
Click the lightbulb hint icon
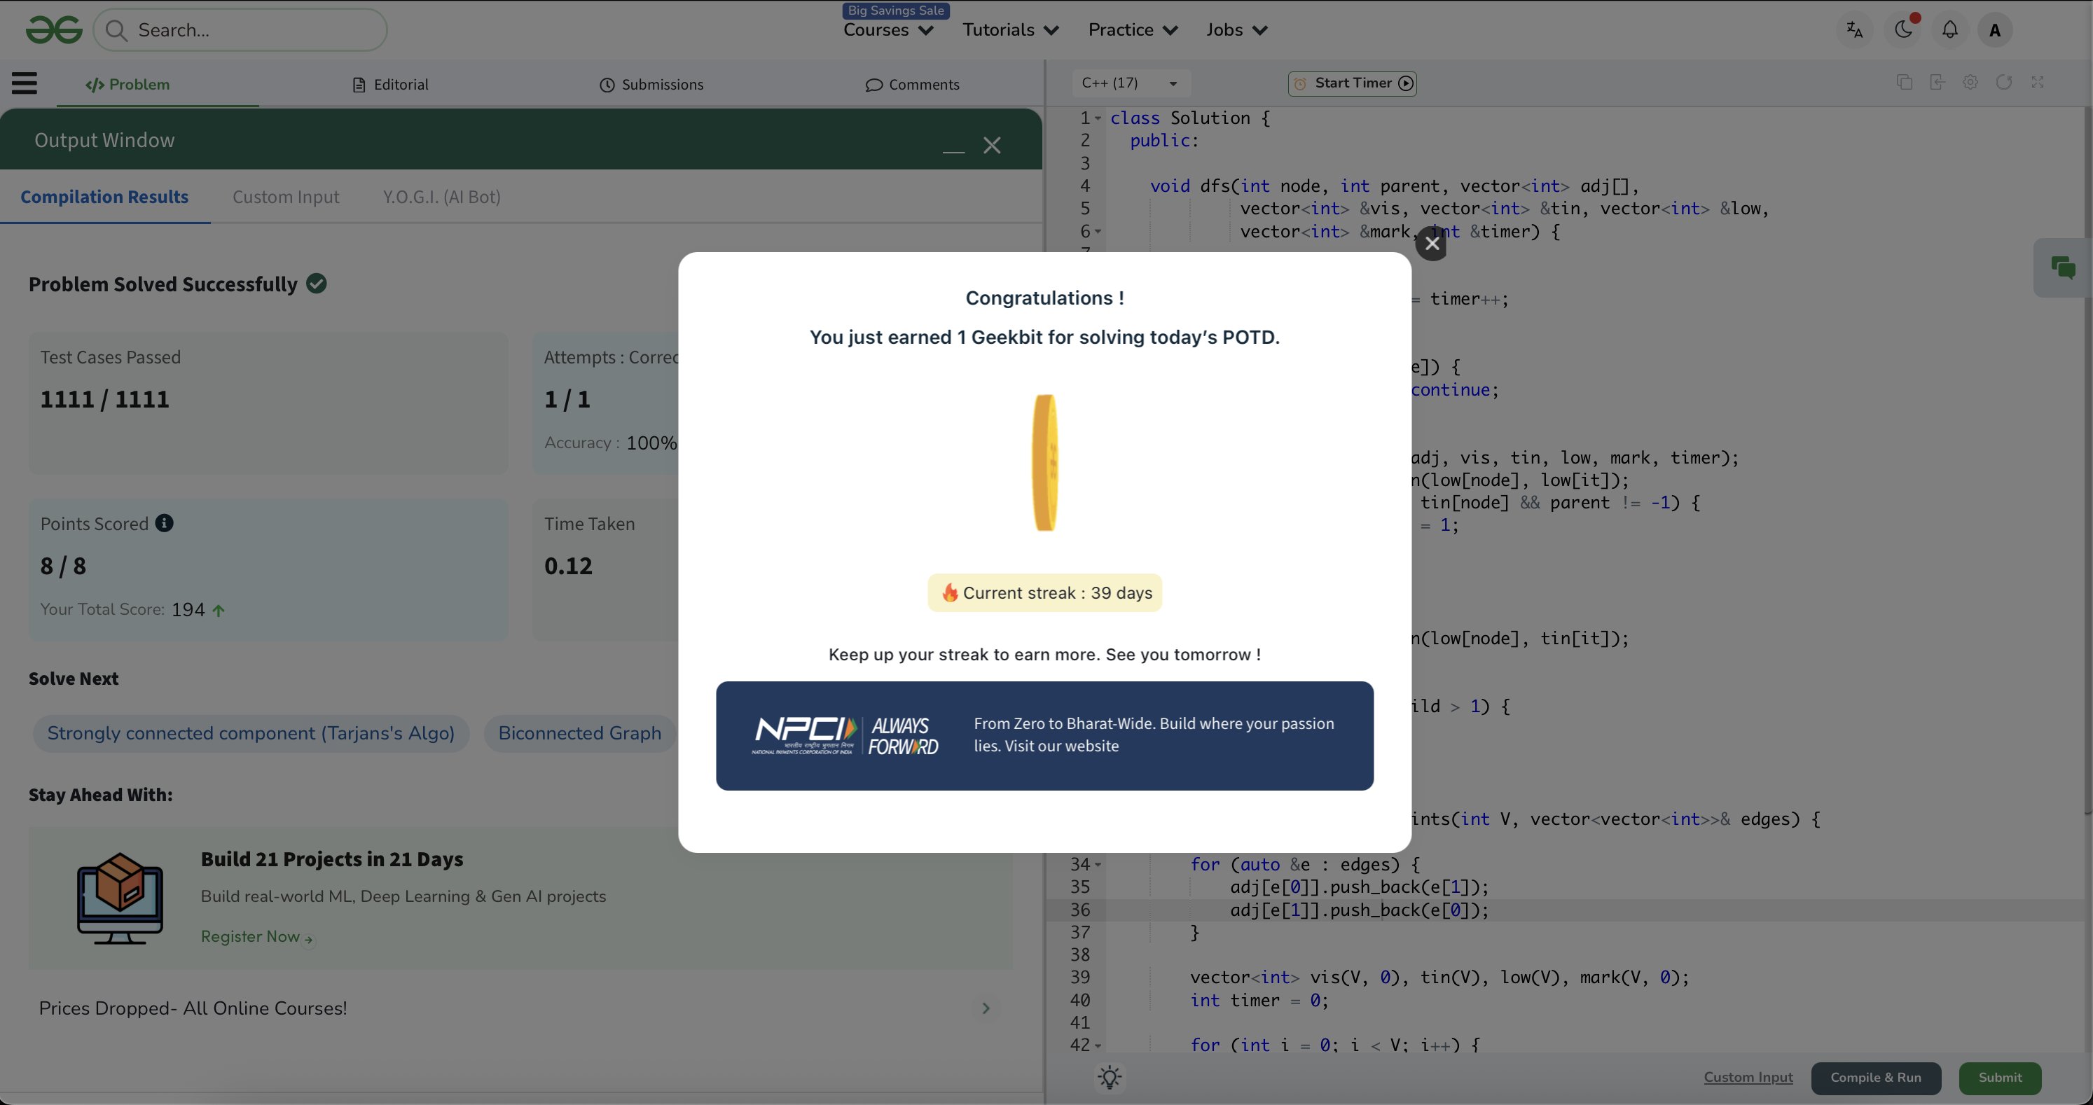[1109, 1078]
